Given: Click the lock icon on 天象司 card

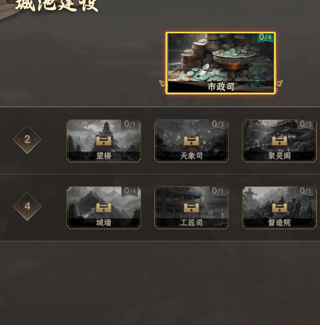Looking at the screenshot, I should tap(192, 141).
